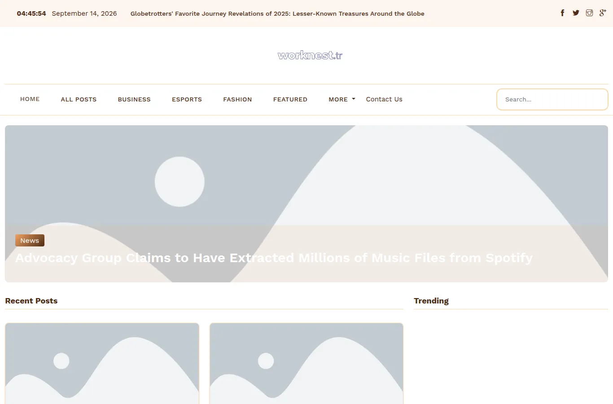Visit the Contact Us page
The width and height of the screenshot is (613, 404).
tap(384, 99)
